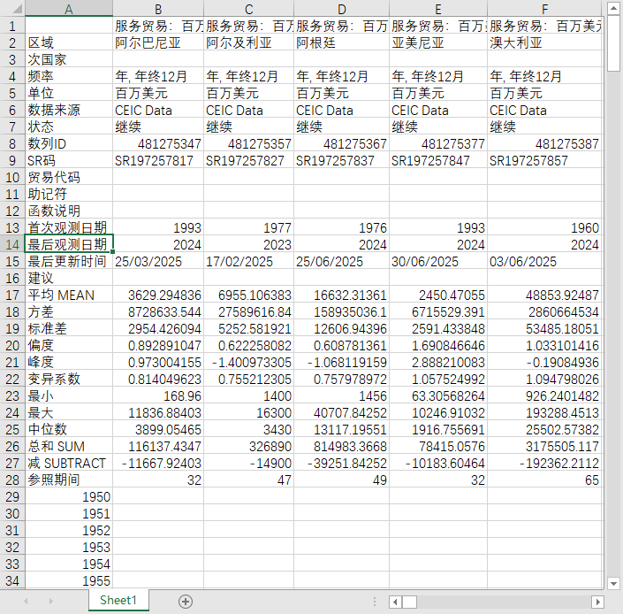Click minimum value 168.96

[158, 395]
